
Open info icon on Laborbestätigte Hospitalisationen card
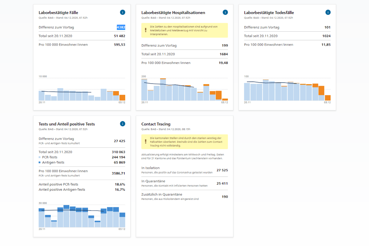tap(225, 12)
